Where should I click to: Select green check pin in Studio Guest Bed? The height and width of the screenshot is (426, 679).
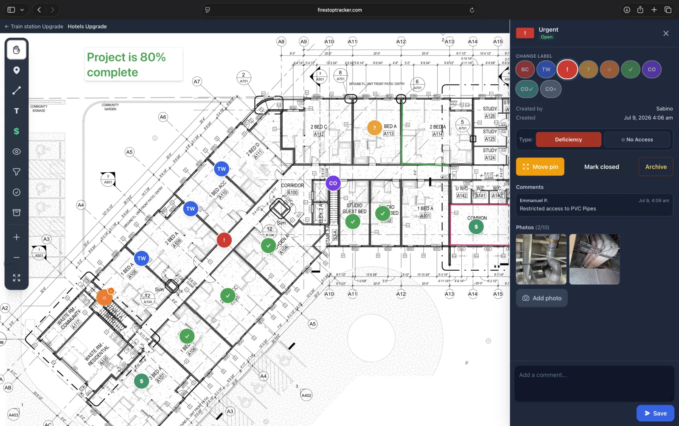click(353, 221)
